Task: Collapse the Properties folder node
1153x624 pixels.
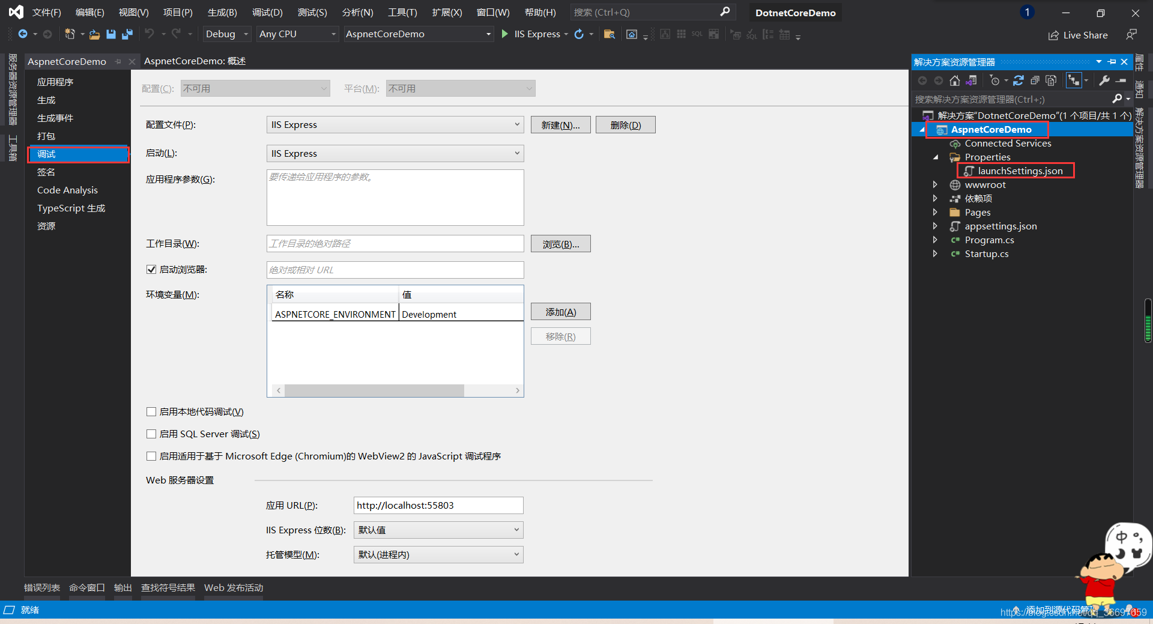Action: (x=935, y=157)
